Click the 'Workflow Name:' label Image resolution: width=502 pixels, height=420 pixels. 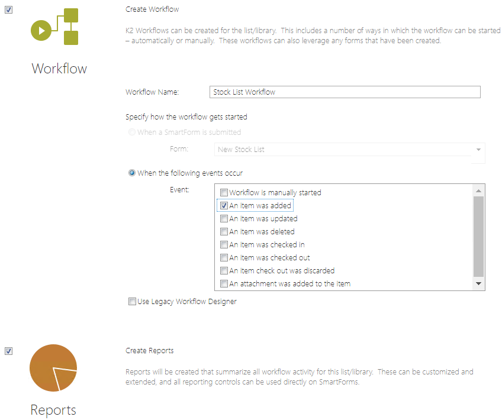(x=152, y=92)
